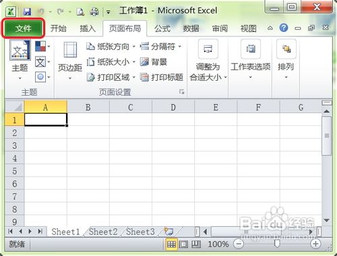Select column B header
The height and width of the screenshot is (256, 337).
[x=88, y=107]
